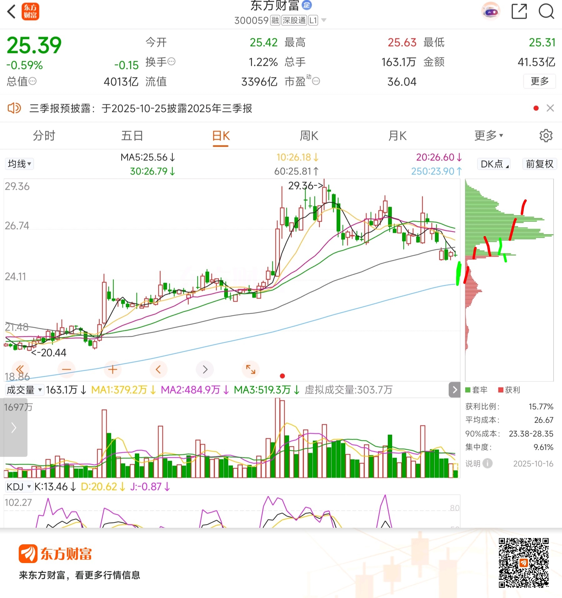Change the 前复权 adjustment option

[540, 164]
